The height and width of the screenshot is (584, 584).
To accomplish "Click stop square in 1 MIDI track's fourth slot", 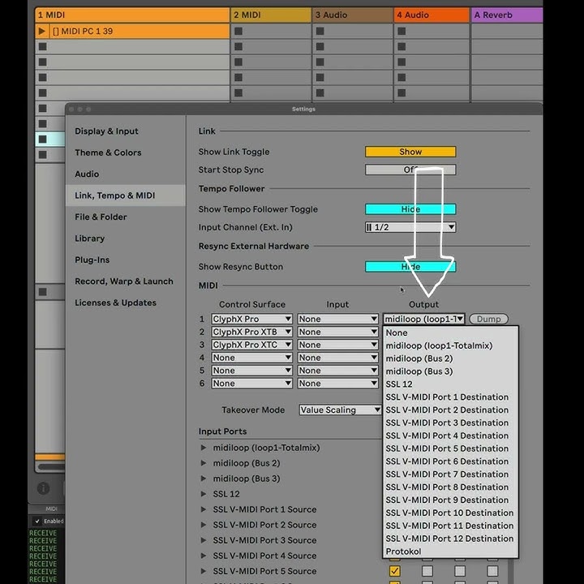I will [43, 78].
